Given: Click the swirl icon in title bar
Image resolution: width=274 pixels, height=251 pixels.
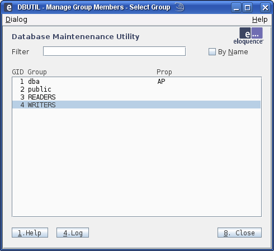Looking at the screenshot, I should click(x=179, y=7).
